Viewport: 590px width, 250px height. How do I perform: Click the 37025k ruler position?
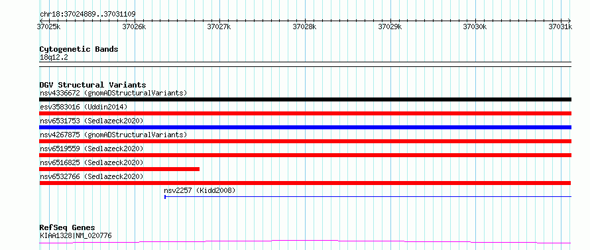point(49,27)
